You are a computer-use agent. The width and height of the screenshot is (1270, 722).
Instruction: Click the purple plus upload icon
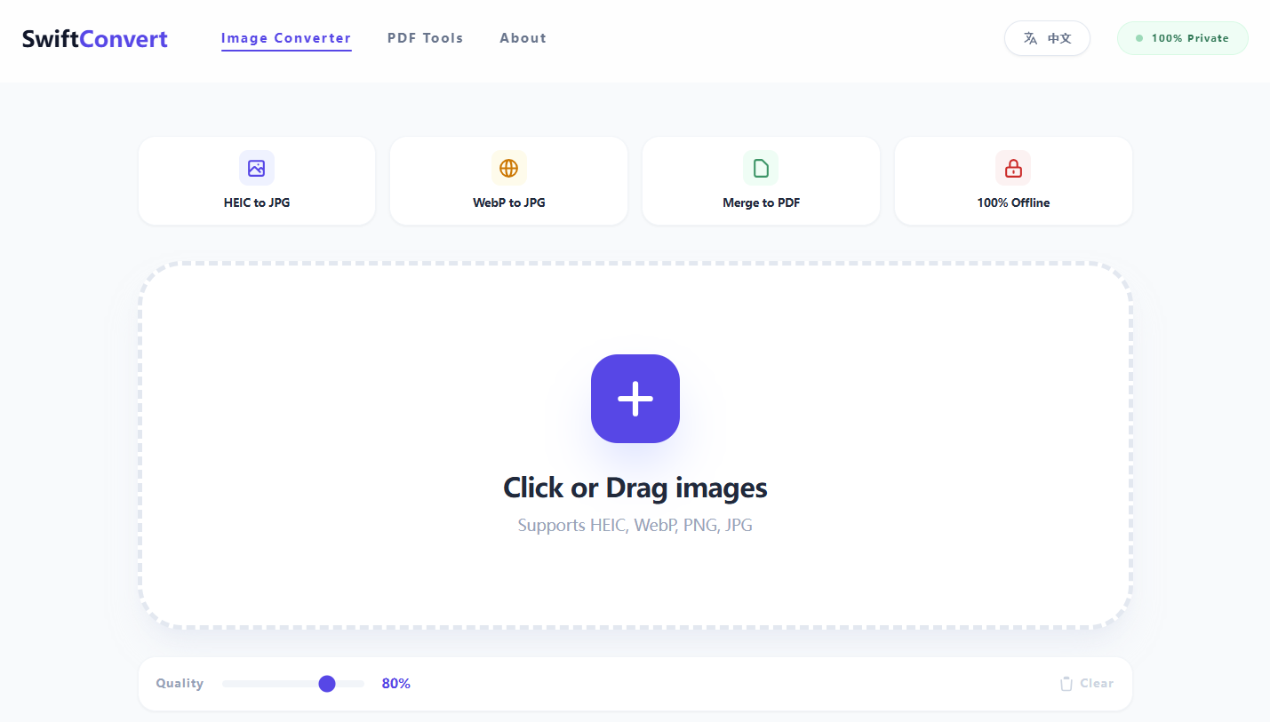[x=635, y=399]
